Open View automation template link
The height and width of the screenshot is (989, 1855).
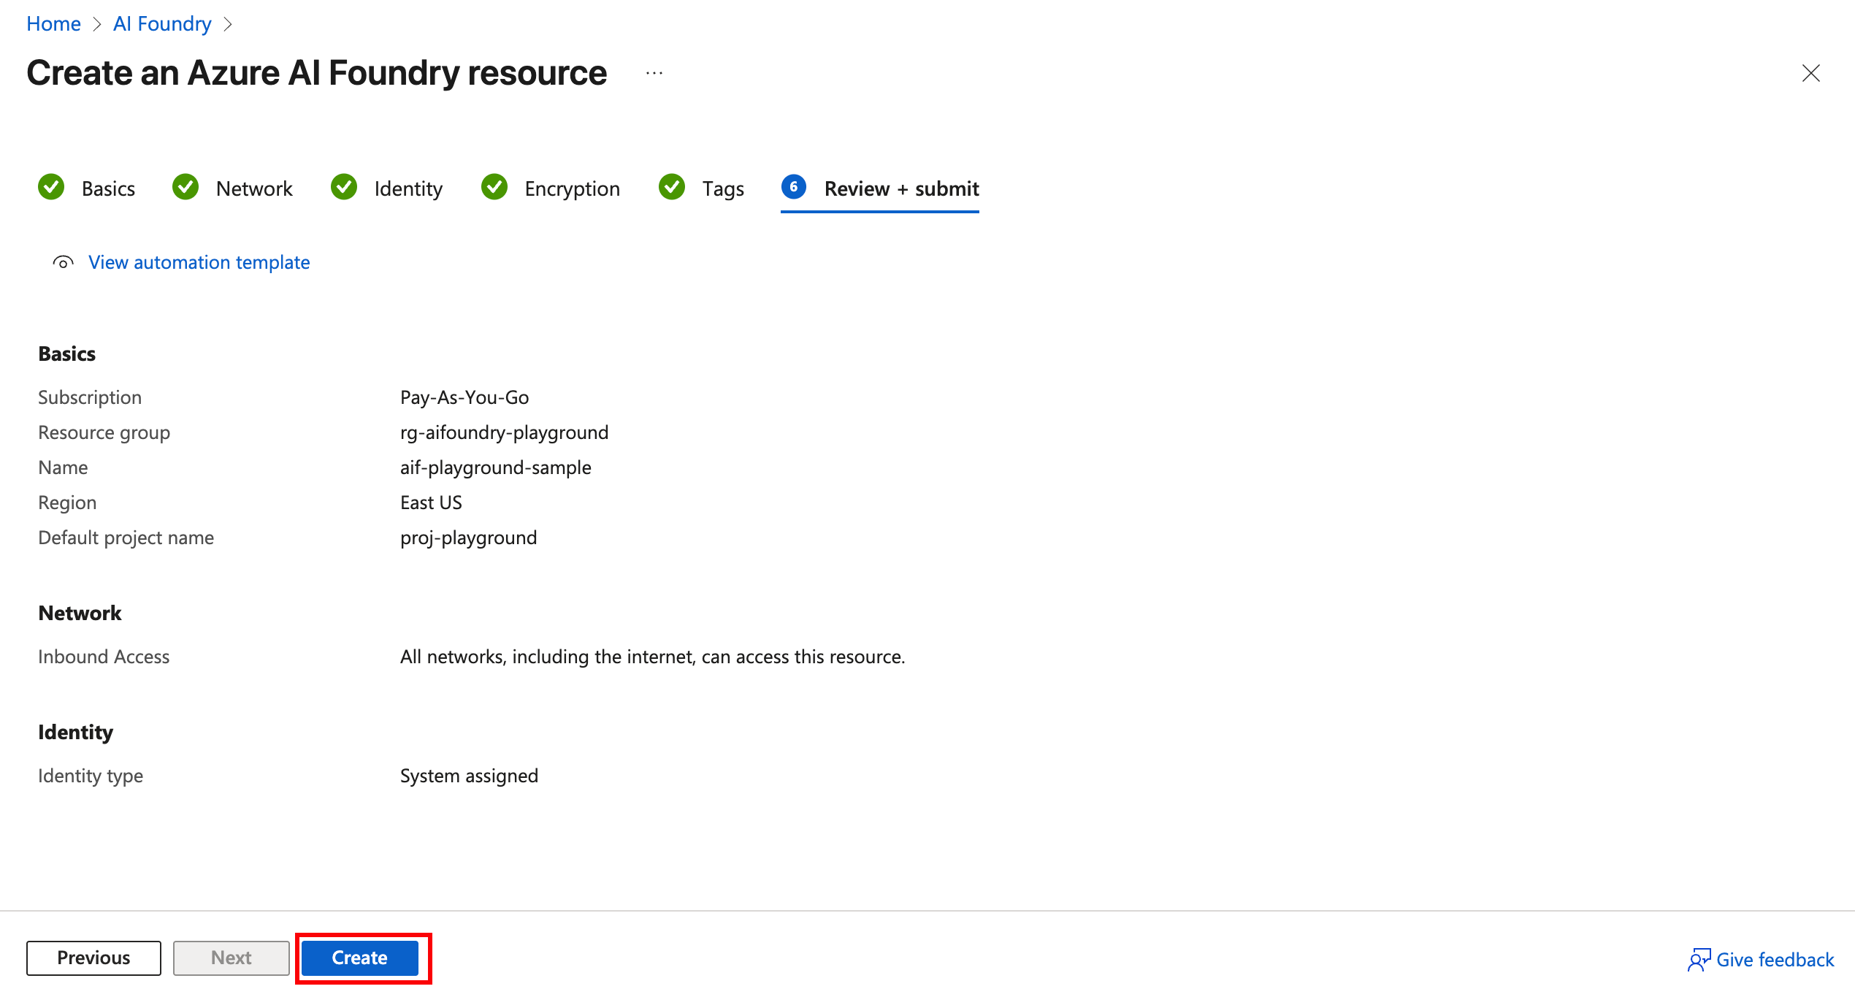coord(199,262)
